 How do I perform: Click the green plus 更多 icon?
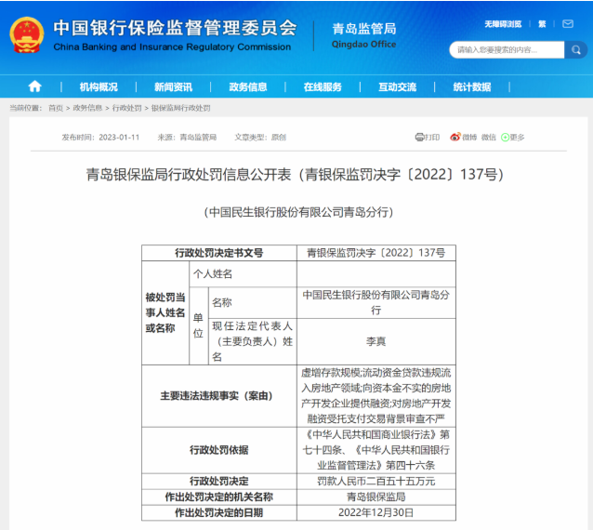pyautogui.click(x=505, y=138)
